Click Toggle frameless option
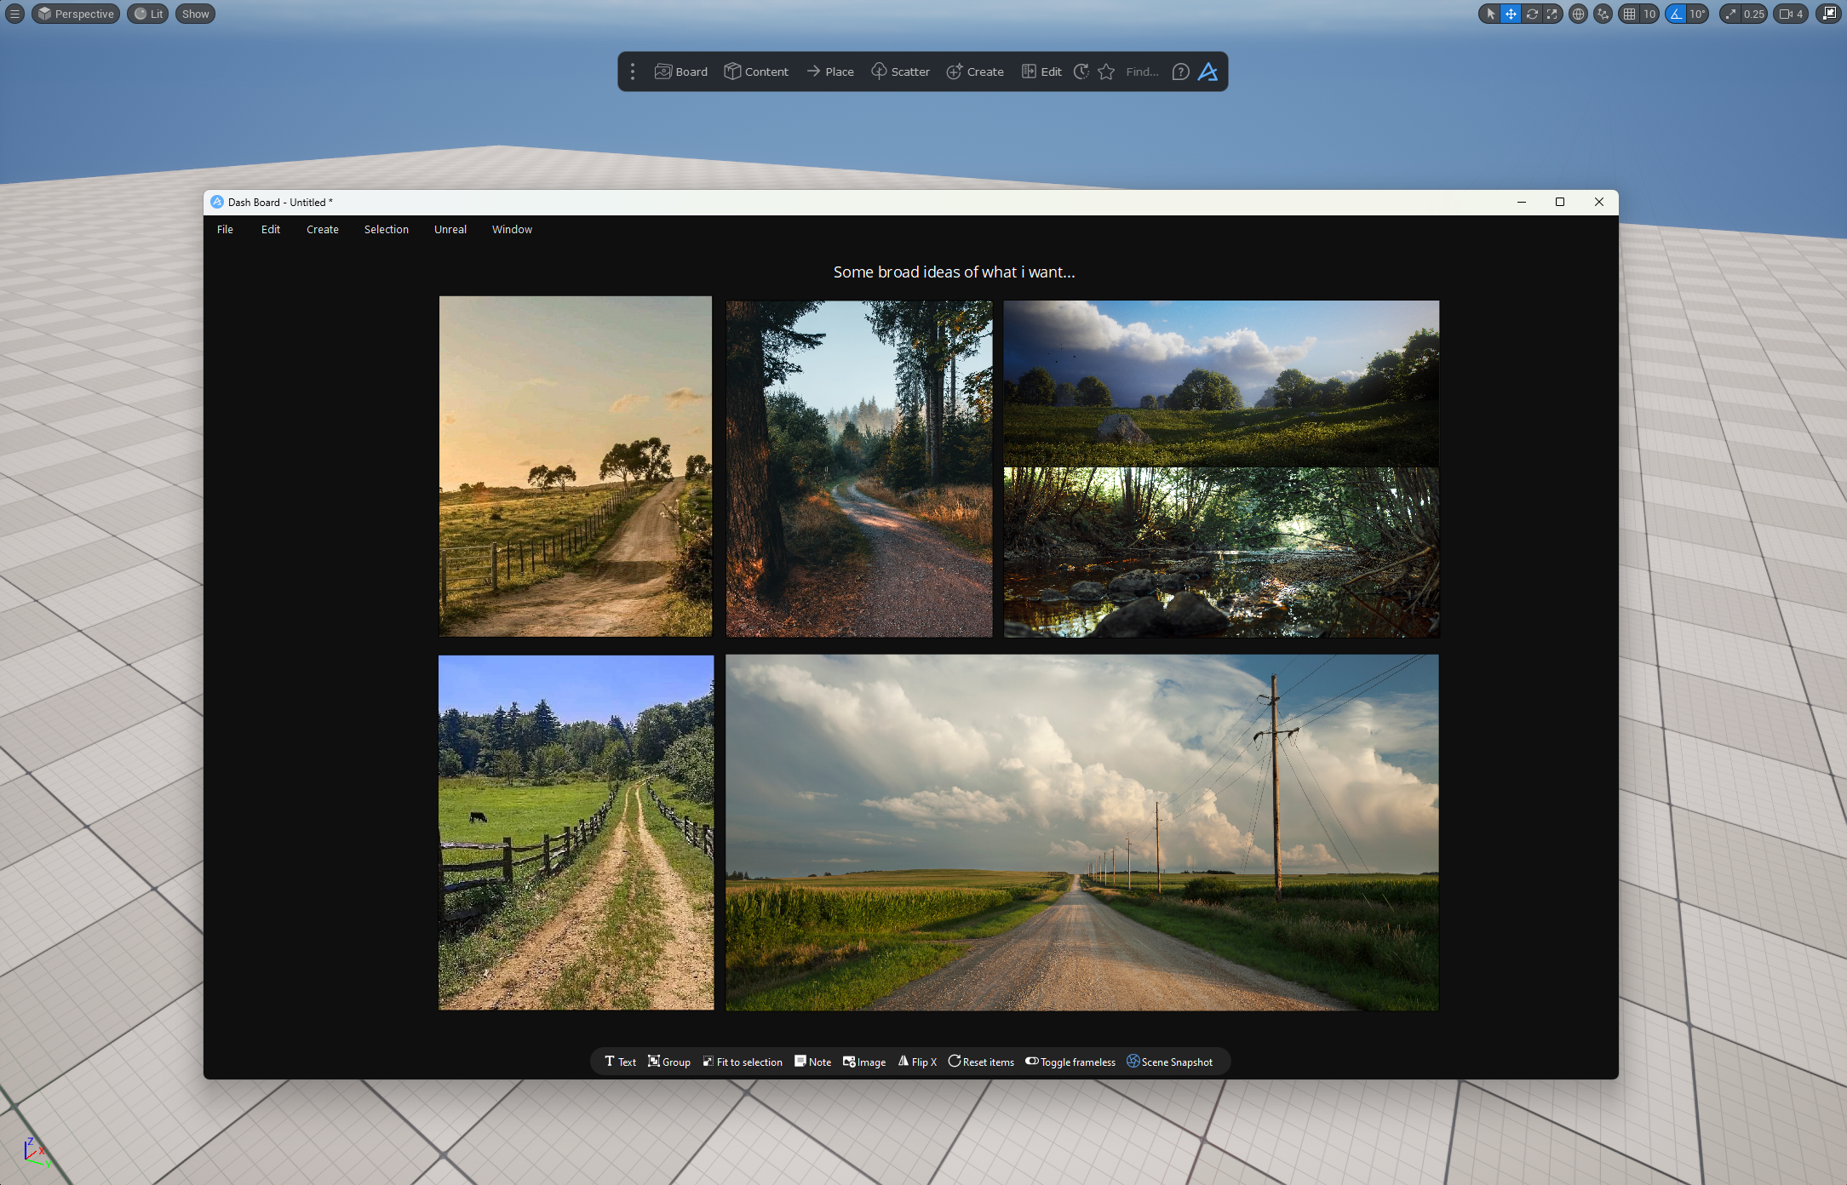1847x1185 pixels. click(x=1070, y=1062)
